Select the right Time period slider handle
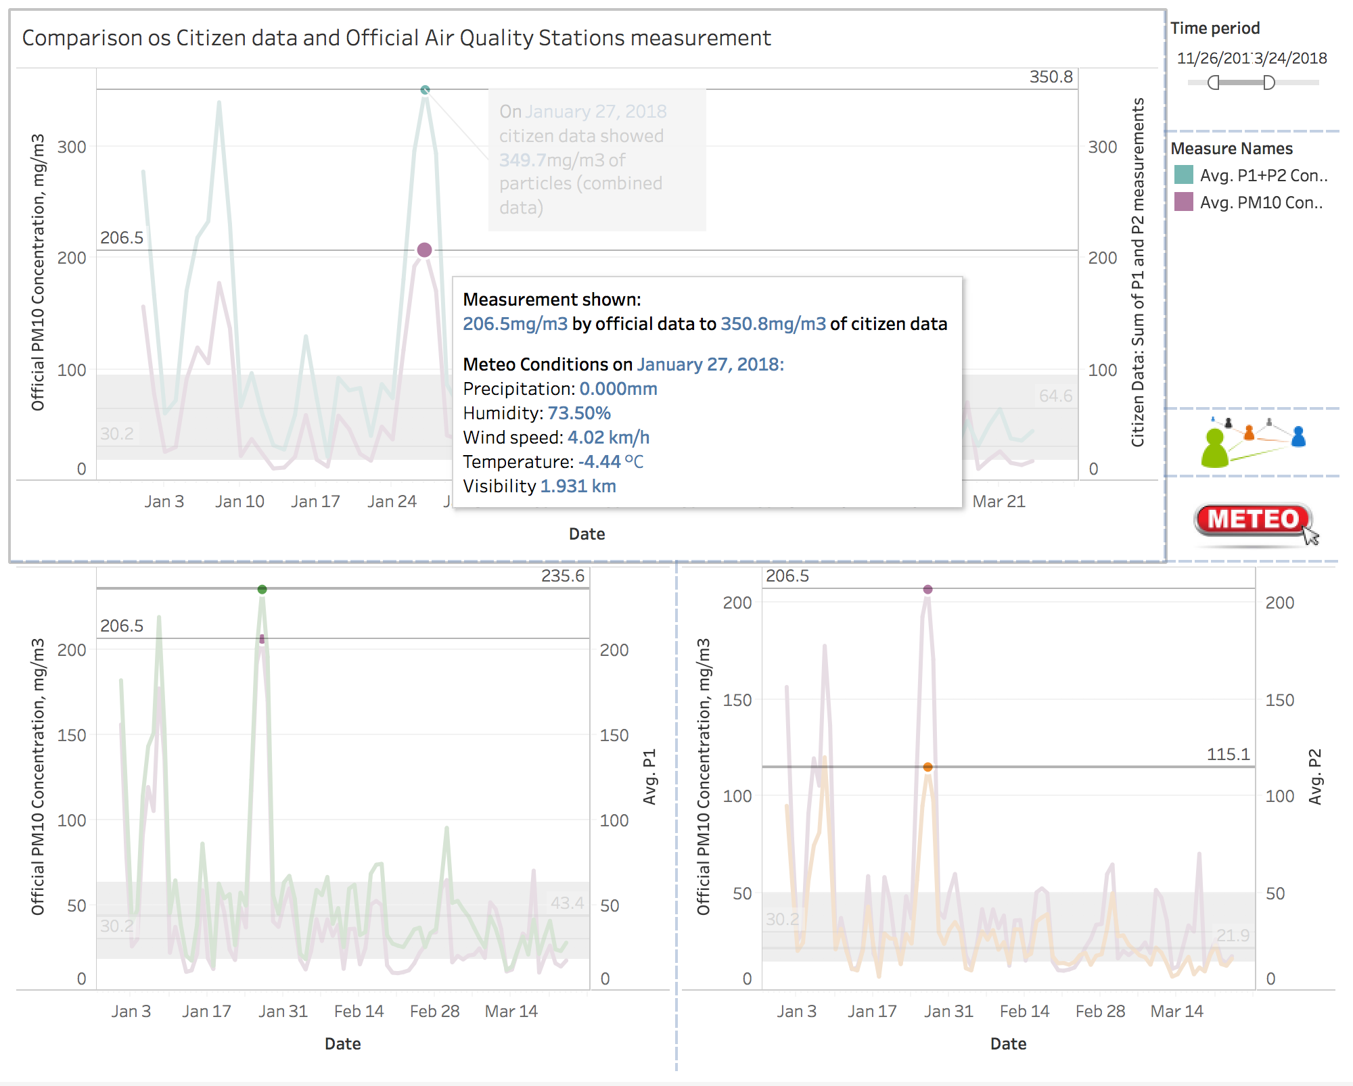 (1269, 82)
